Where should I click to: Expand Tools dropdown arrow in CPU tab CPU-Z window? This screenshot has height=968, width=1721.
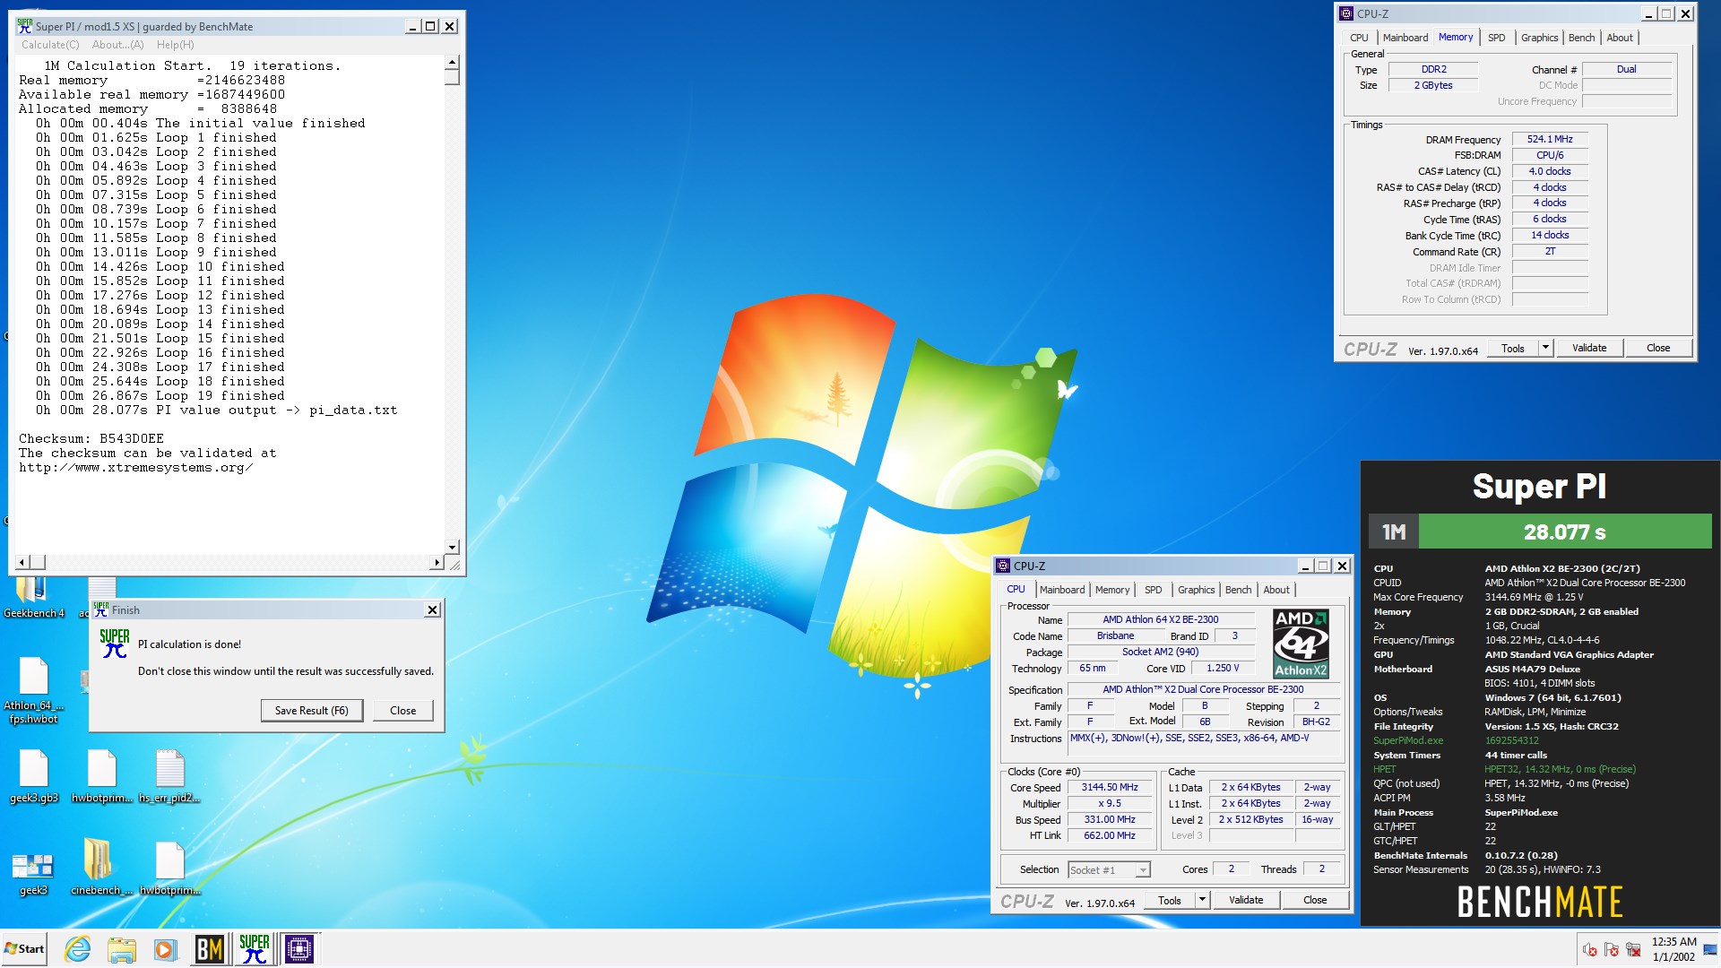(1202, 900)
